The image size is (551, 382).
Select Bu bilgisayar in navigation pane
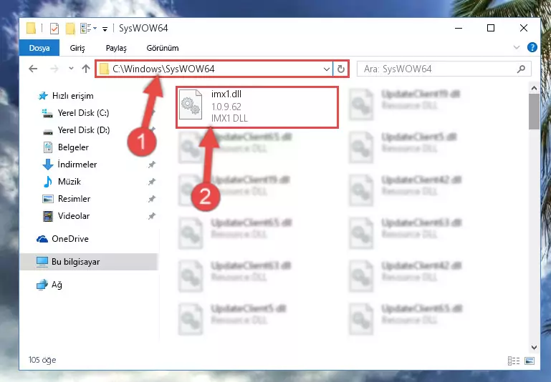89,262
